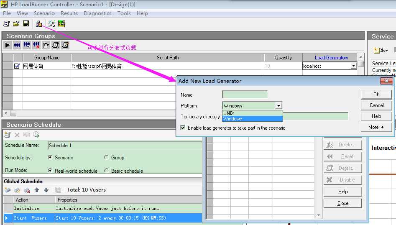Click the Start Scenario play icon

coord(8,45)
